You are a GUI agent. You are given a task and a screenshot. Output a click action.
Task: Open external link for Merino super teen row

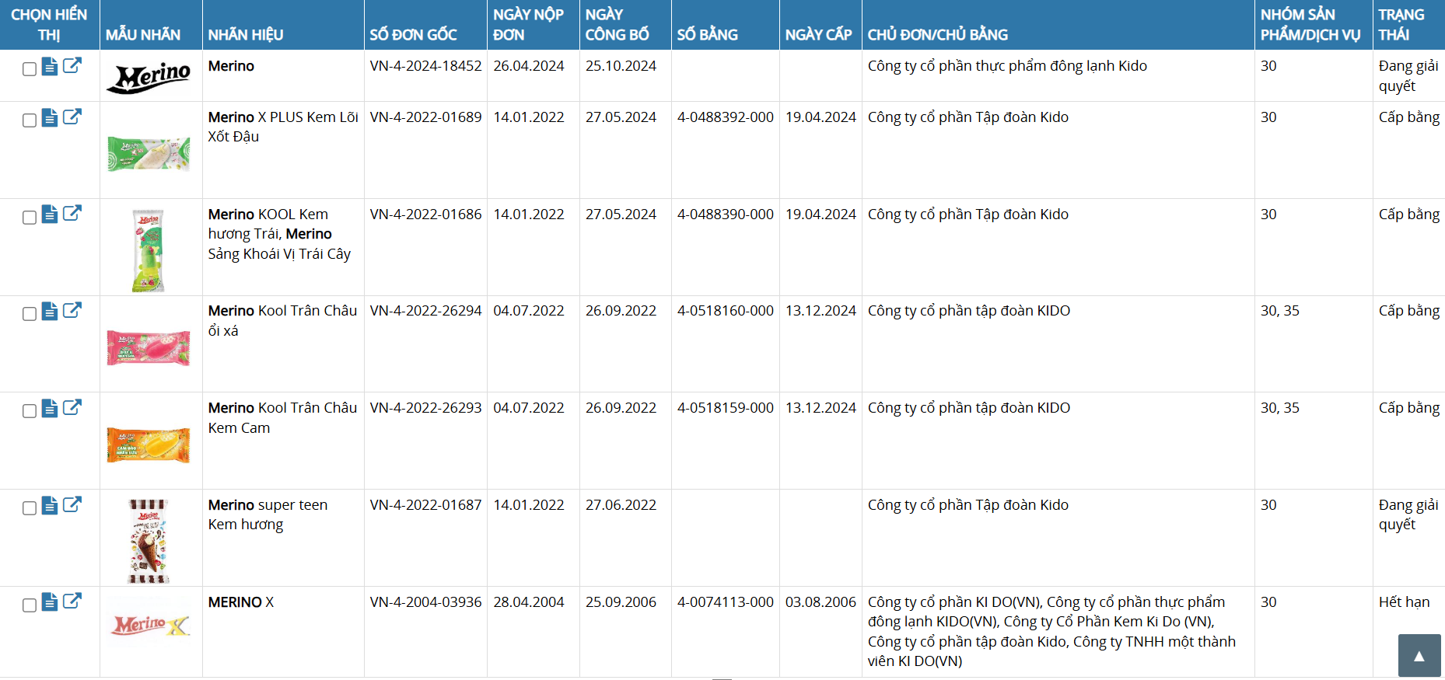click(x=72, y=505)
